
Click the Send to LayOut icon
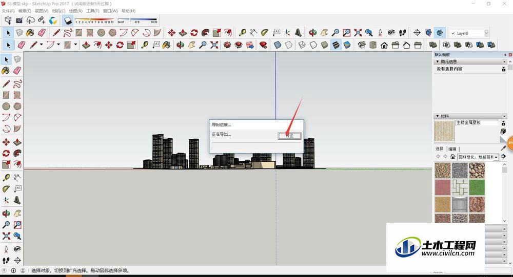(x=250, y=45)
